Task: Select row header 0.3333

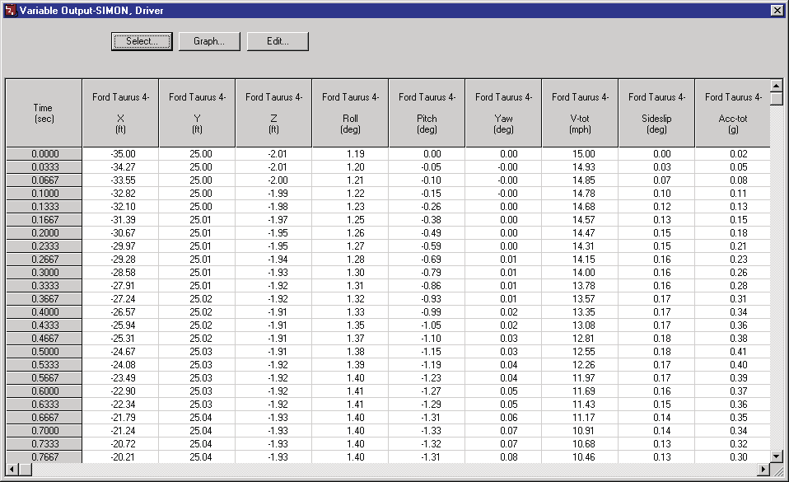Action: point(44,286)
